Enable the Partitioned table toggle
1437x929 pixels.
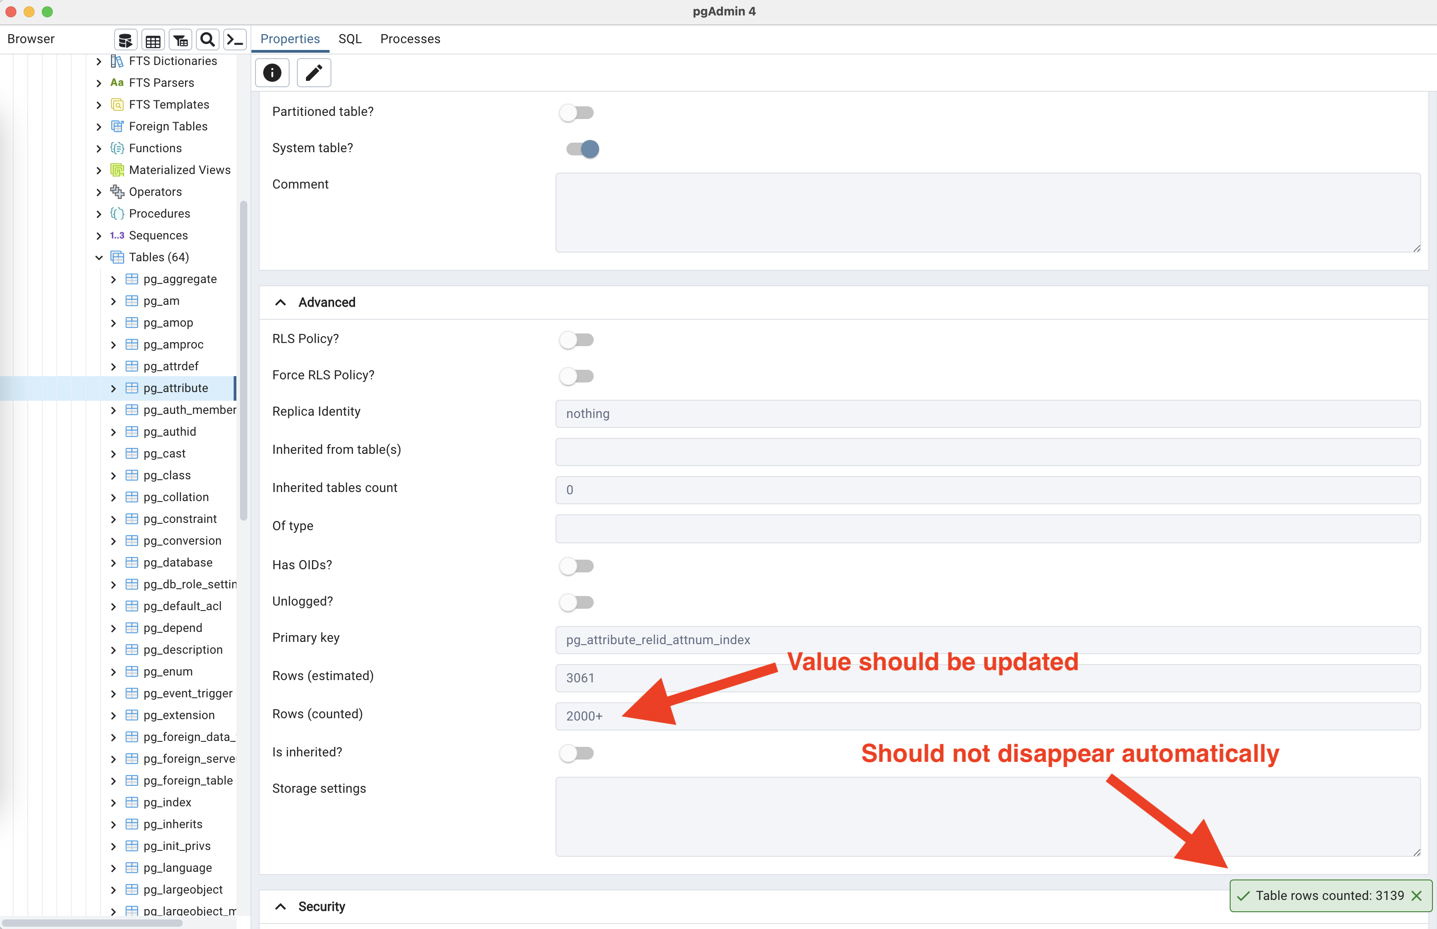(576, 112)
